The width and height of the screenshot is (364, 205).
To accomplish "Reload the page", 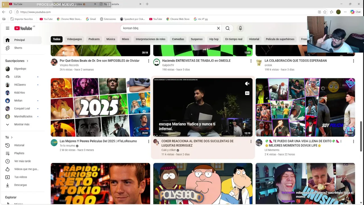I will [11, 12].
